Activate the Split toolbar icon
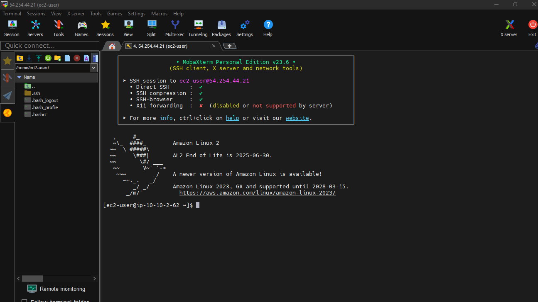Image resolution: width=538 pixels, height=302 pixels. [x=152, y=28]
